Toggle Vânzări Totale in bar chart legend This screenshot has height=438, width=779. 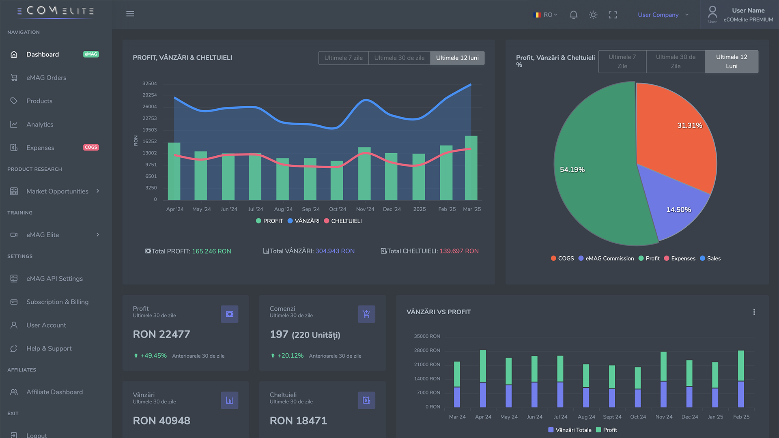point(570,430)
